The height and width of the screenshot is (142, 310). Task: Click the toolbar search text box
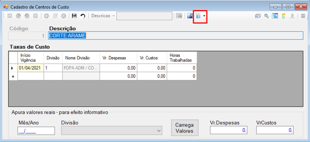point(144,16)
